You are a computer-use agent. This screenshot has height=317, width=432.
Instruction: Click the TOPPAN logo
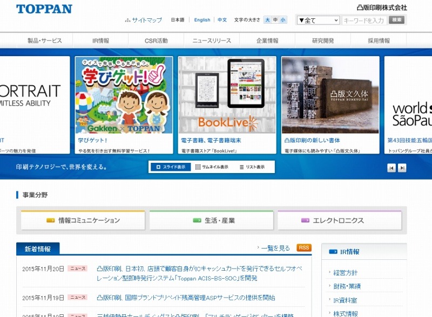click(x=44, y=9)
